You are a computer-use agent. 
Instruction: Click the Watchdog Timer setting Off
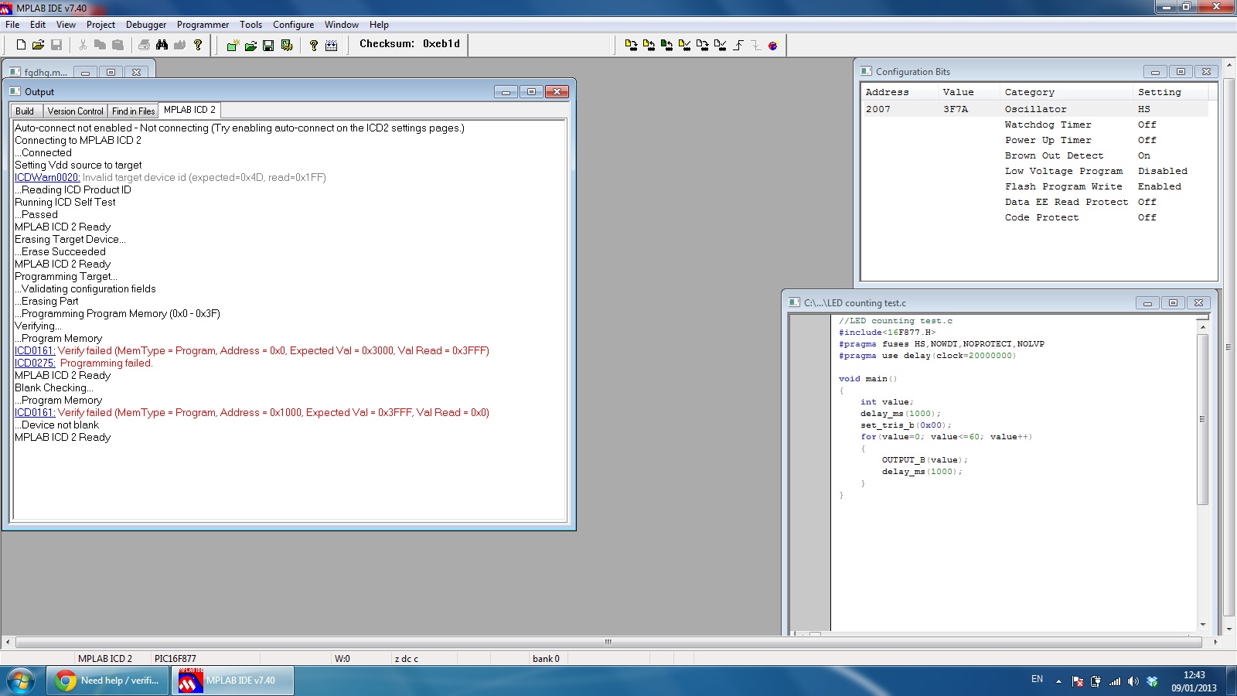[1147, 125]
